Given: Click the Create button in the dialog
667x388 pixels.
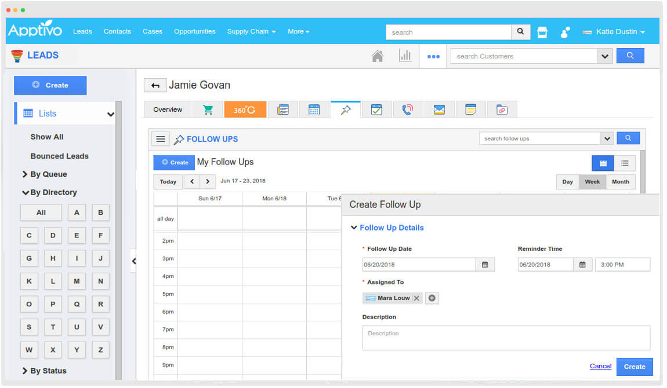Looking at the screenshot, I should pyautogui.click(x=635, y=366).
